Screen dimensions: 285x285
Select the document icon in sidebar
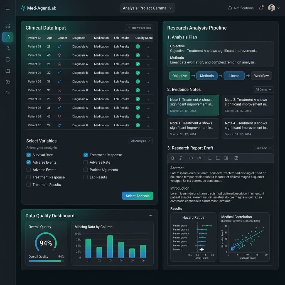click(8, 37)
